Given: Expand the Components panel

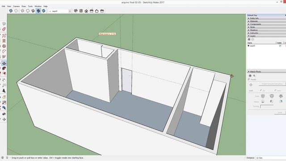Looking at the screenshot, I should pos(266,24).
